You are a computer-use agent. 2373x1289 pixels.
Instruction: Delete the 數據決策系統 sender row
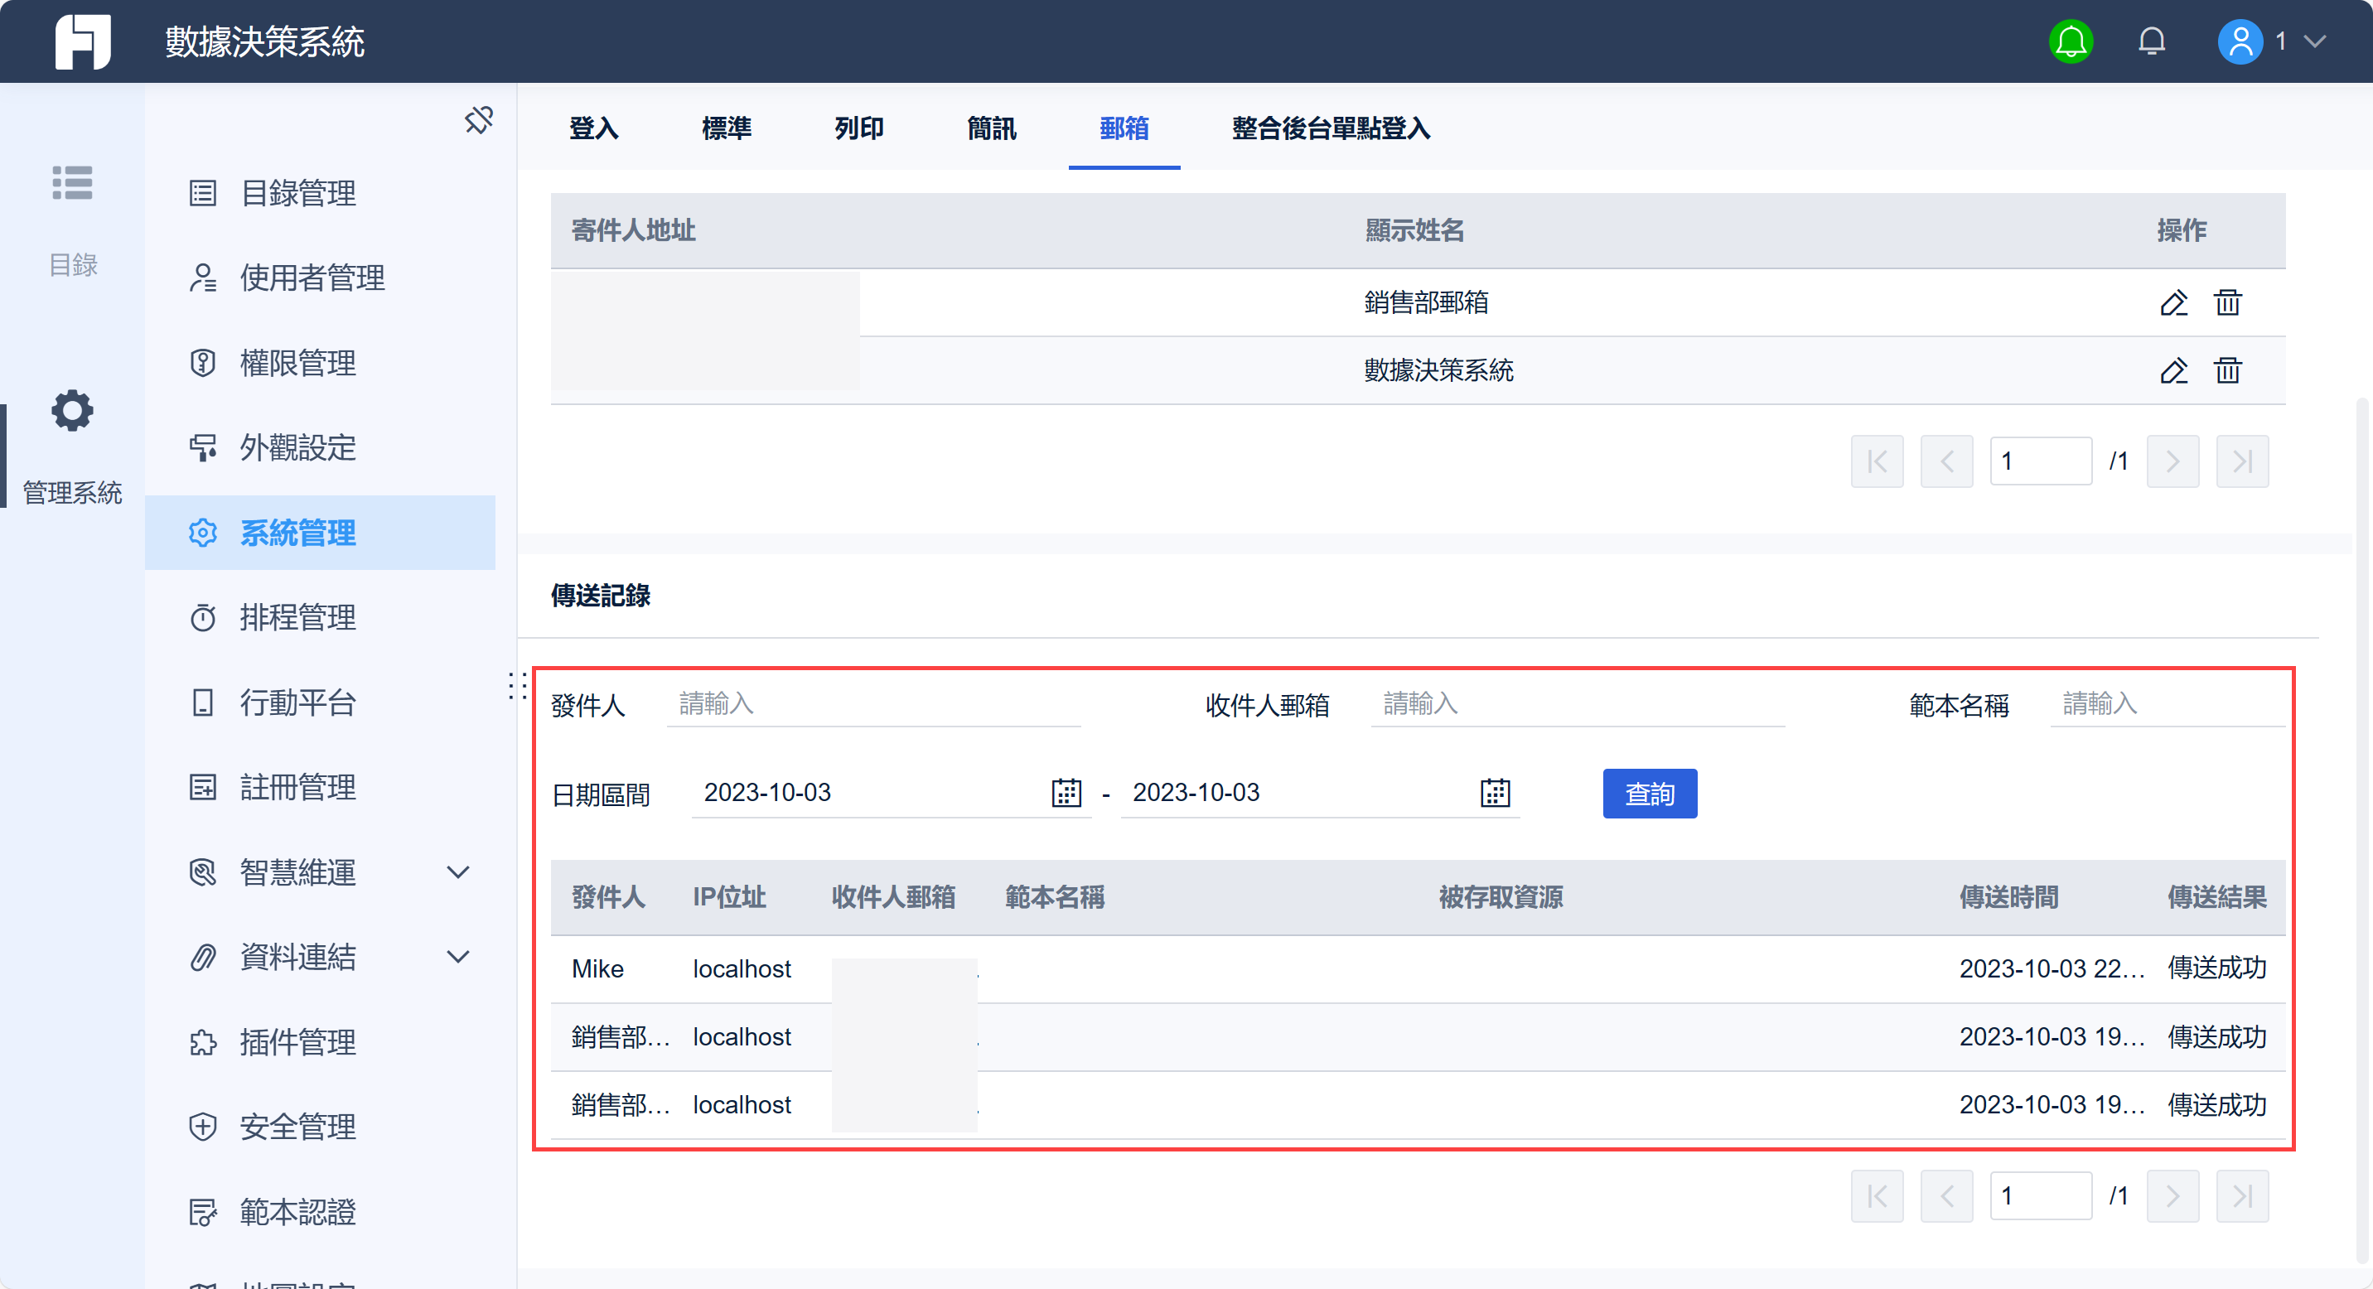2226,370
